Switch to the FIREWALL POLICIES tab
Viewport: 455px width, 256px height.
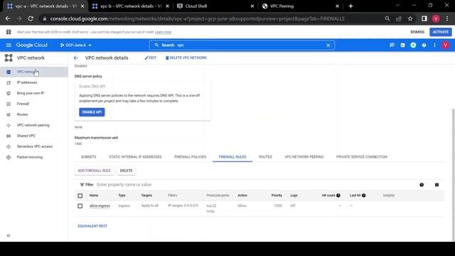pyautogui.click(x=190, y=156)
